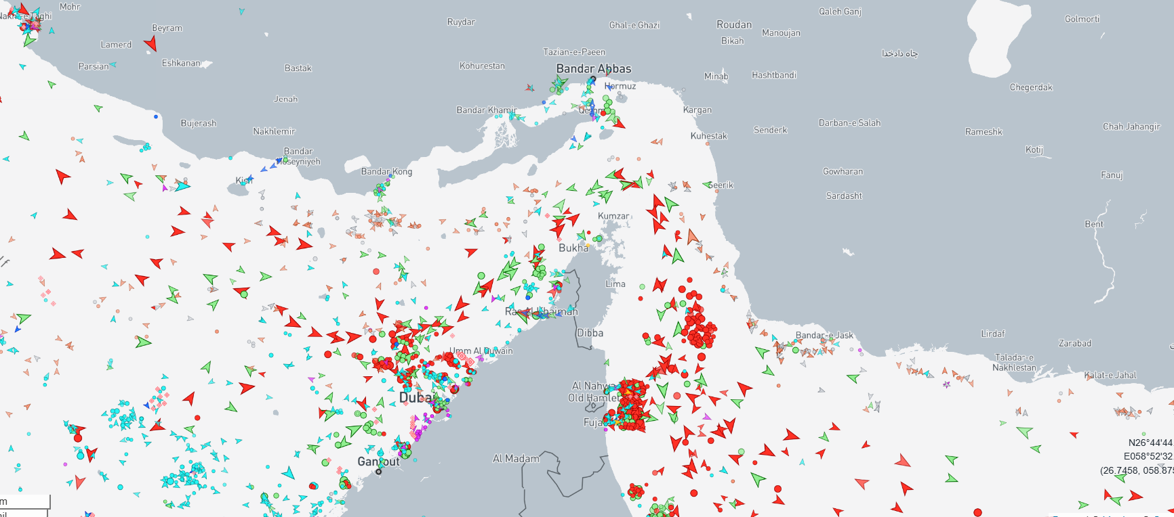This screenshot has width=1174, height=517.
Task: Select the Kish island label
Action: pyautogui.click(x=243, y=180)
